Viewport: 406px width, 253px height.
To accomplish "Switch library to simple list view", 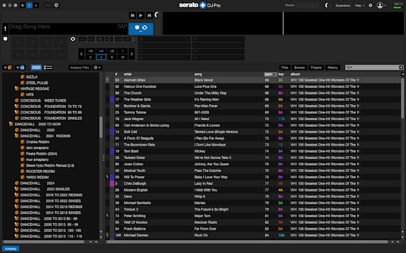I will click(x=36, y=68).
